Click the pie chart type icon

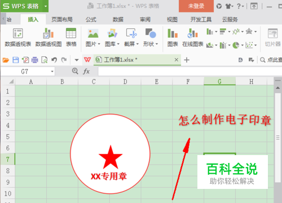(236, 45)
